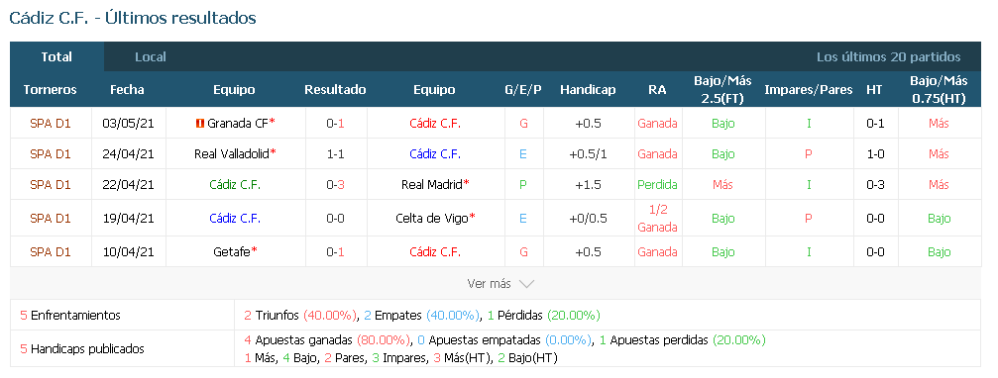Click the Impares/Pares column header

pos(809,90)
